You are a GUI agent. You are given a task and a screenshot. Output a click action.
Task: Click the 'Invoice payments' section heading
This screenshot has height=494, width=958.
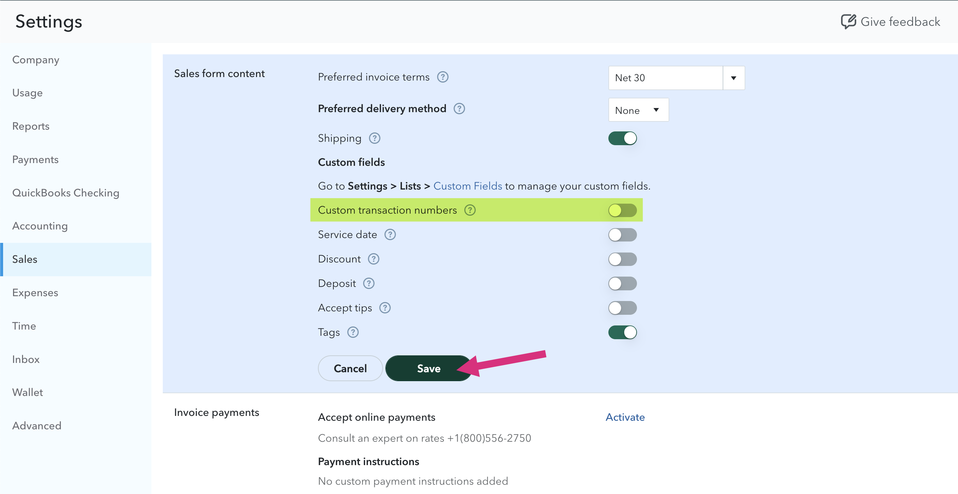216,412
